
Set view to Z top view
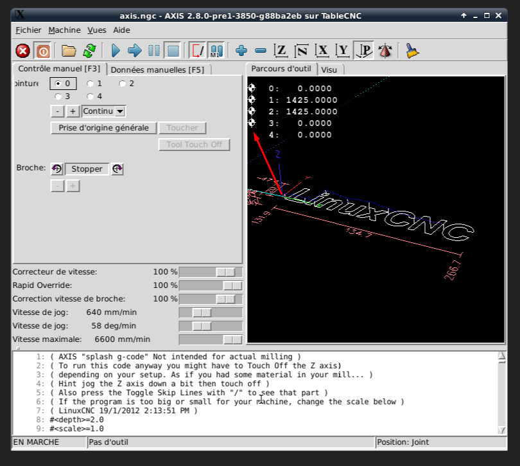pos(281,51)
